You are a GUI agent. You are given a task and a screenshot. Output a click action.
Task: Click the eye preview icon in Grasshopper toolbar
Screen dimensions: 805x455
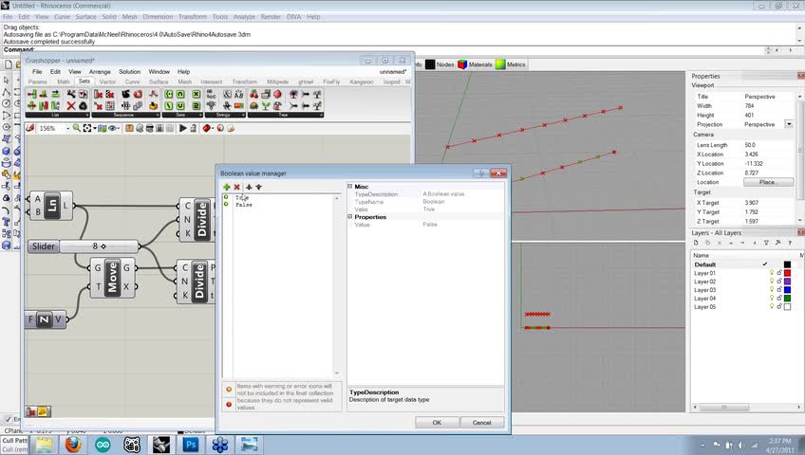pyautogui.click(x=113, y=128)
